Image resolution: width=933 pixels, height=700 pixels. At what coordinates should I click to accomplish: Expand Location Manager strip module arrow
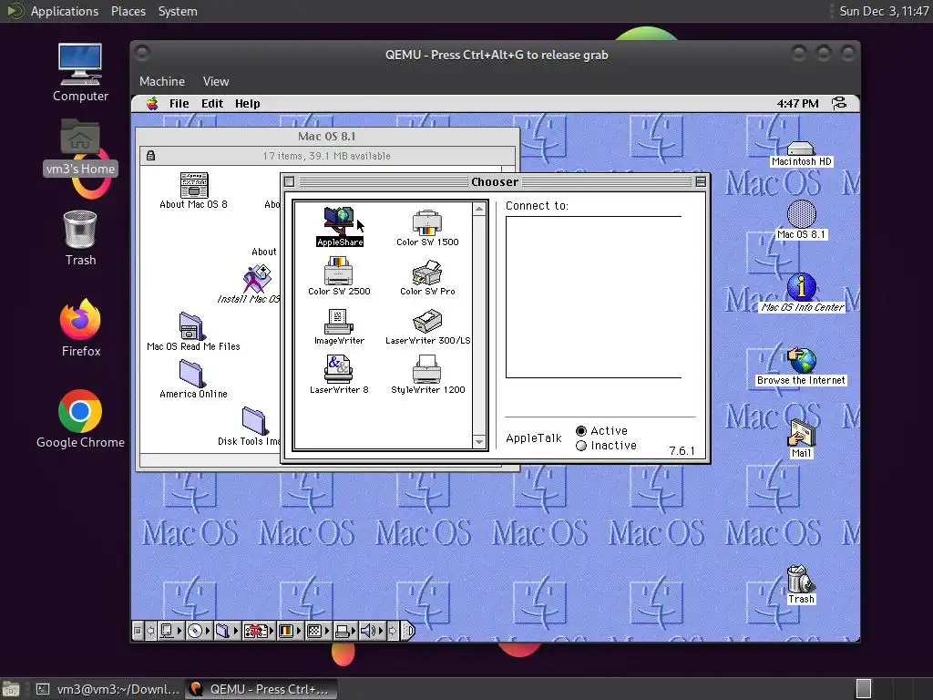pyautogui.click(x=272, y=631)
